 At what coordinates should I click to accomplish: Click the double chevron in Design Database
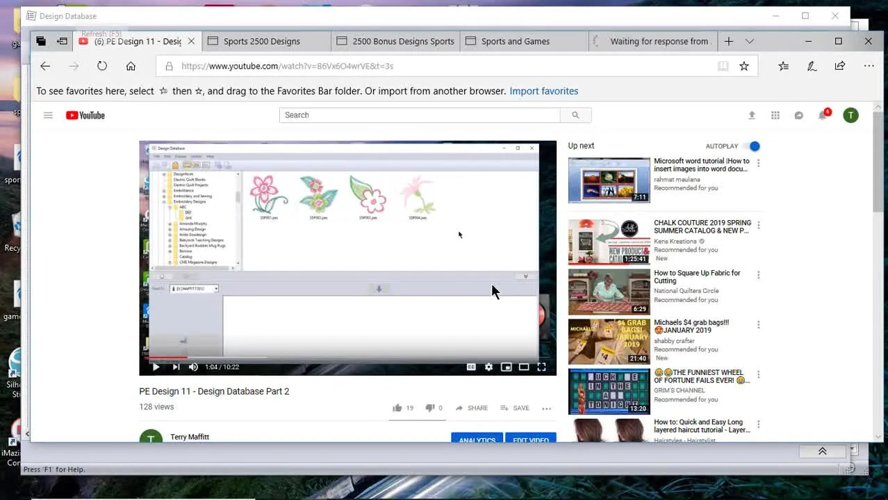tap(822, 451)
